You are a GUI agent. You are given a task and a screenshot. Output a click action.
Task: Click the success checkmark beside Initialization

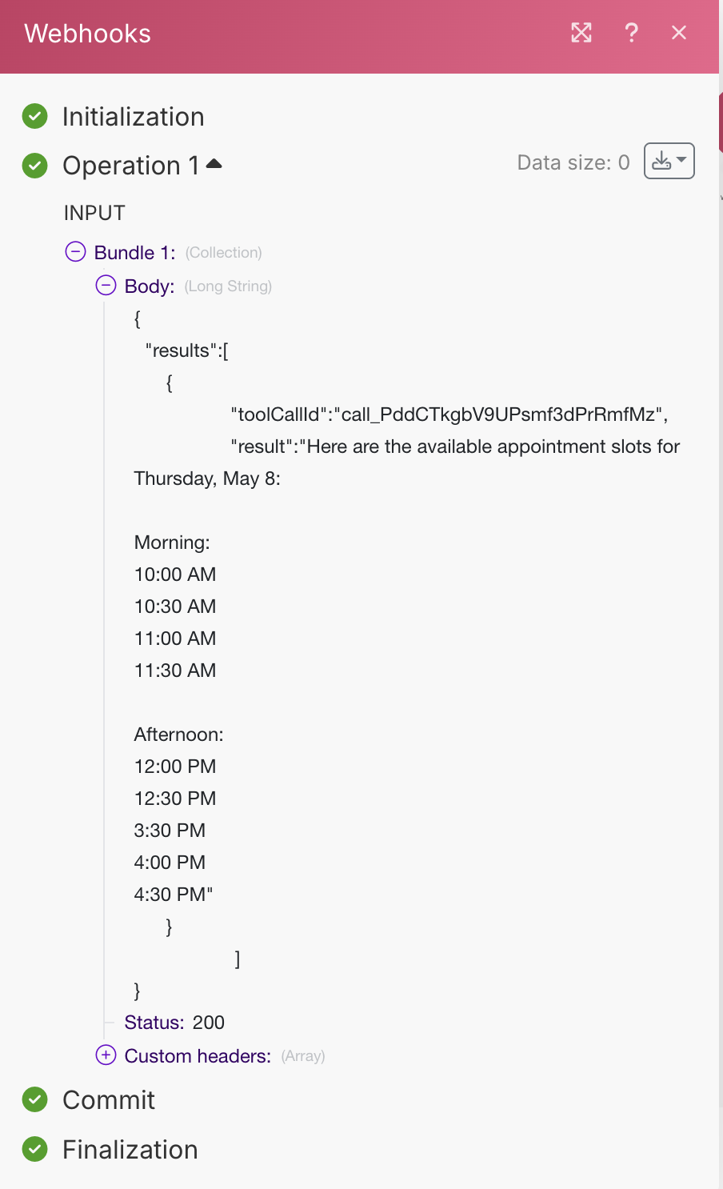coord(34,116)
